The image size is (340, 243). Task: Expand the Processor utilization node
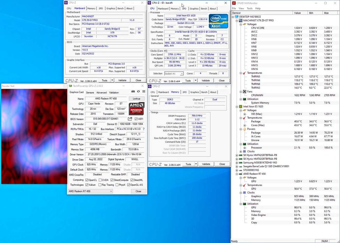(x=245, y=148)
